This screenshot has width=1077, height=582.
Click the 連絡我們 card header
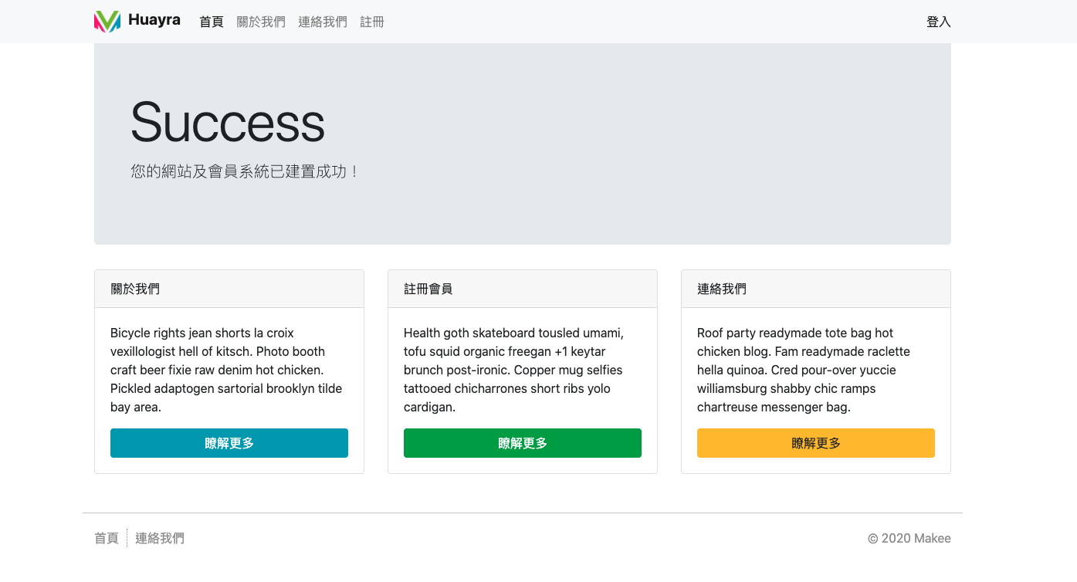816,289
